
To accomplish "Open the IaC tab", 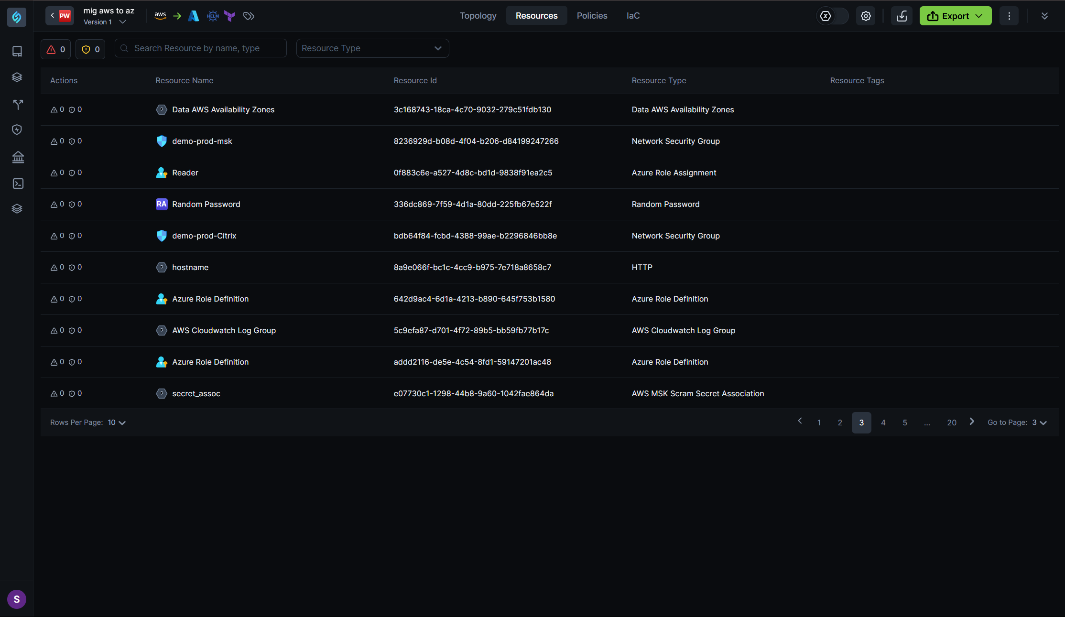I will pos(633,16).
